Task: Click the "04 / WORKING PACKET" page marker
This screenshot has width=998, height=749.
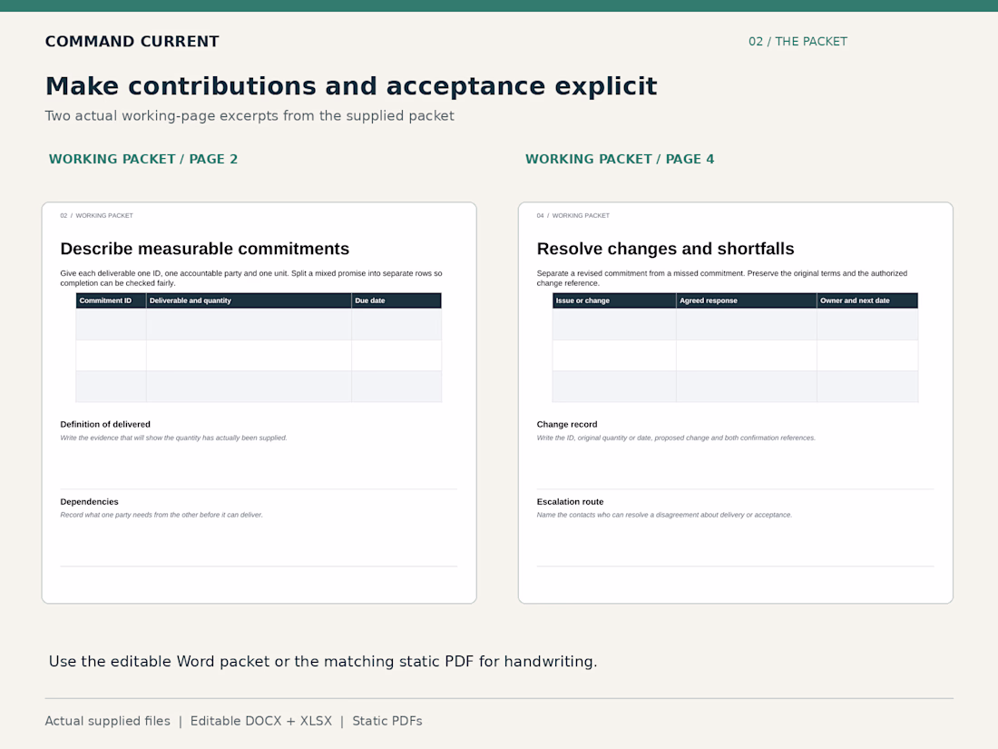Action: pos(572,216)
